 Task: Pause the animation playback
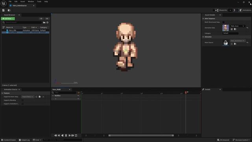[66, 135]
